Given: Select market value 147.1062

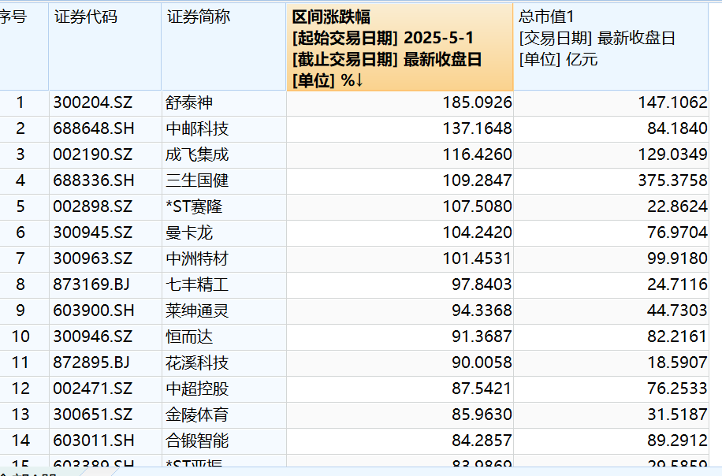Looking at the screenshot, I should (x=672, y=102).
